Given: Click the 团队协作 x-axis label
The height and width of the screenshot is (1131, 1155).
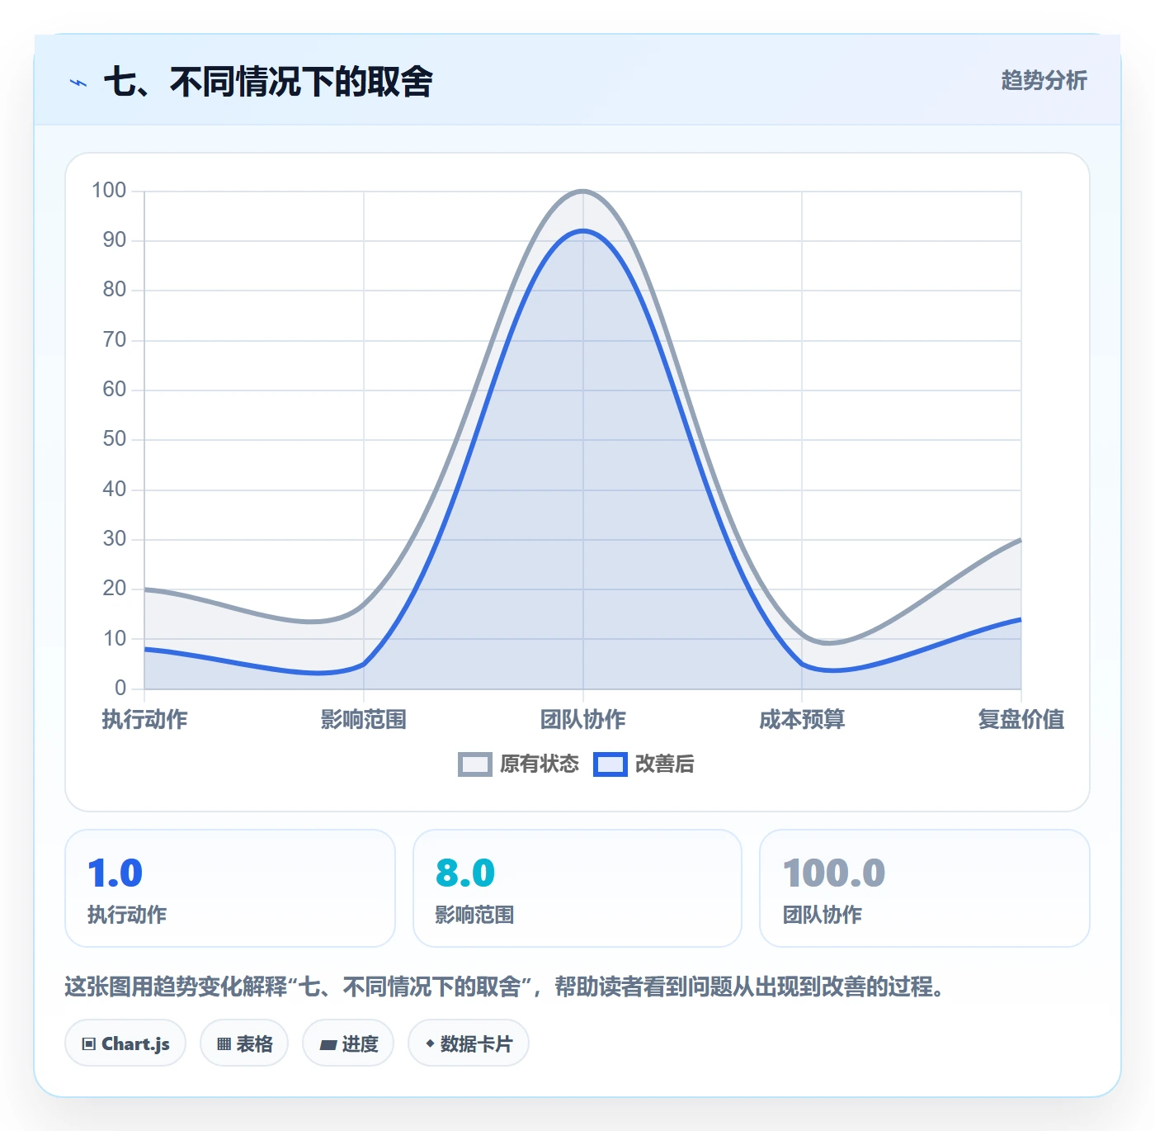Looking at the screenshot, I should [x=583, y=720].
